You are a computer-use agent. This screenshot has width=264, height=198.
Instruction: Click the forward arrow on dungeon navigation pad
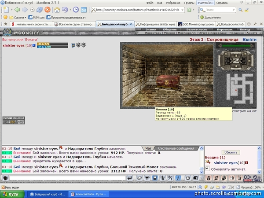point(236,55)
